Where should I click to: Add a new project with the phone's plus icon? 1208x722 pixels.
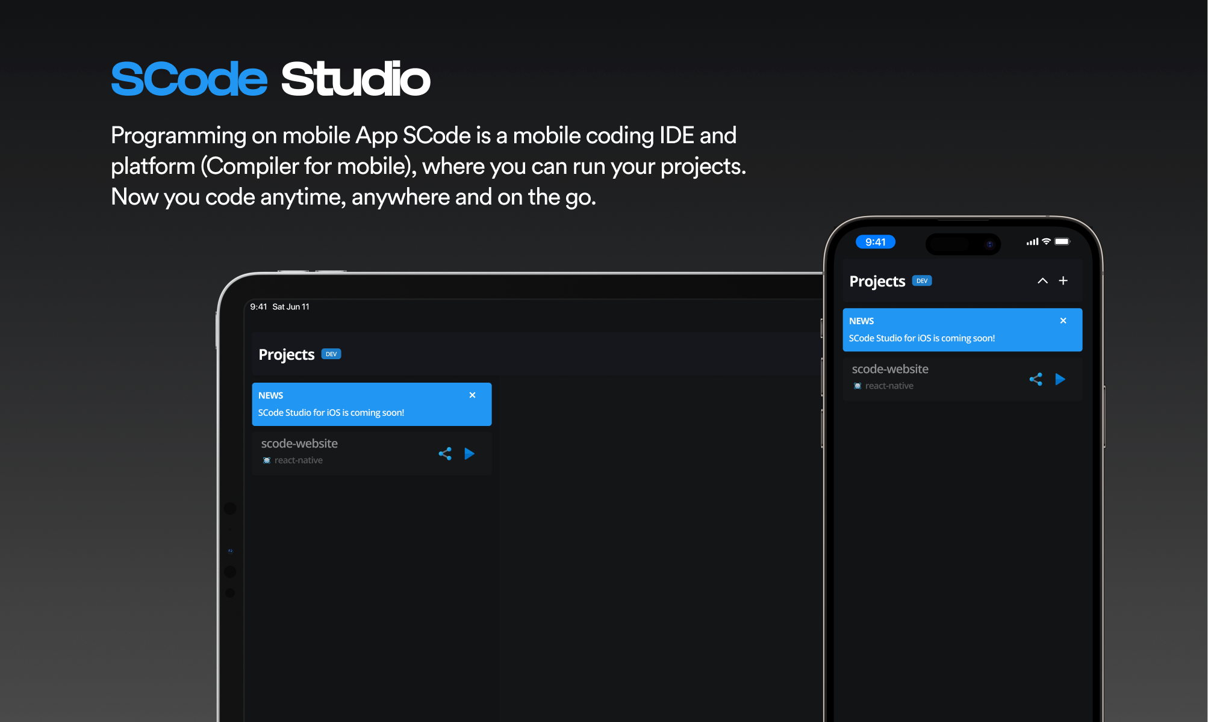1063,280
